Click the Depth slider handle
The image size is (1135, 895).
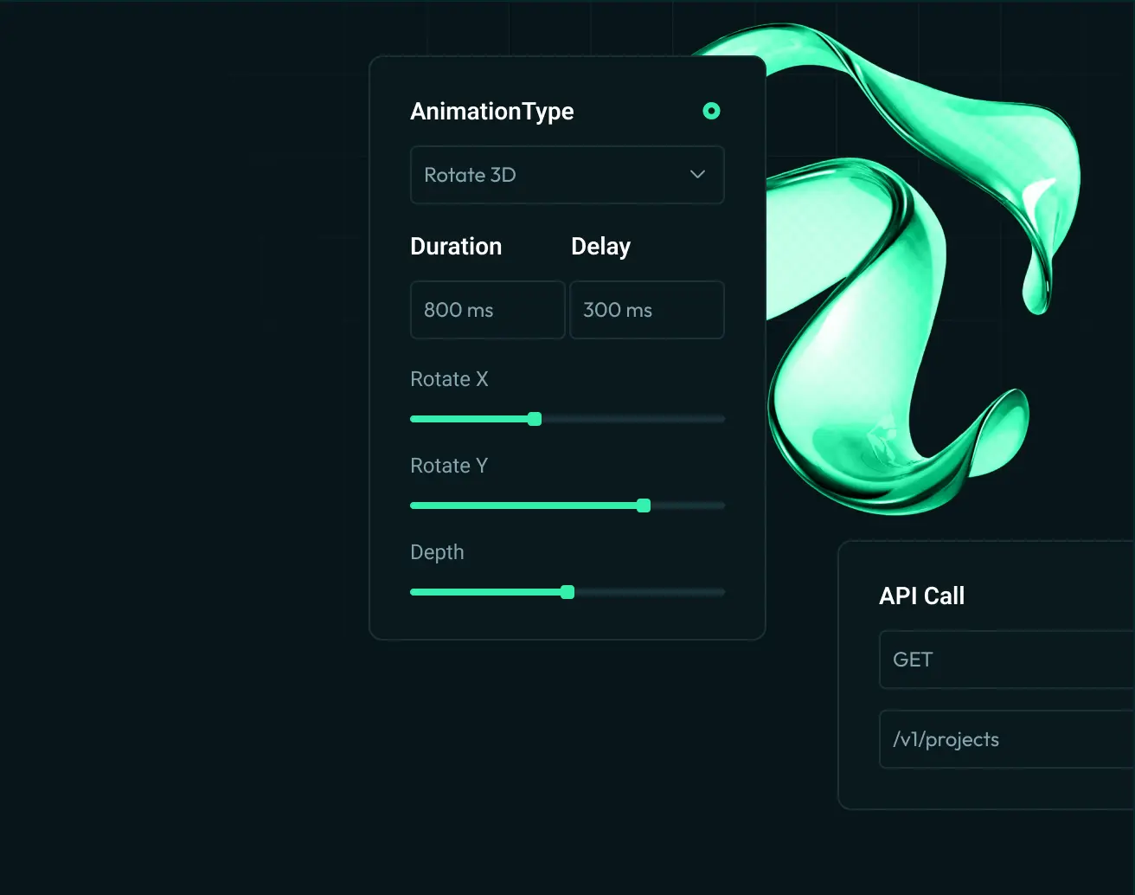point(567,592)
